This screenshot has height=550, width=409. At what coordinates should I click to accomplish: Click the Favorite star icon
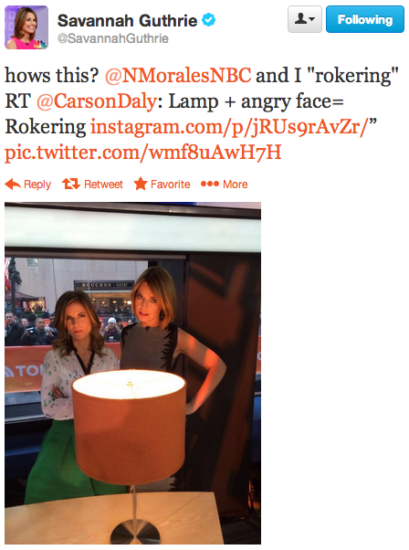[141, 184]
